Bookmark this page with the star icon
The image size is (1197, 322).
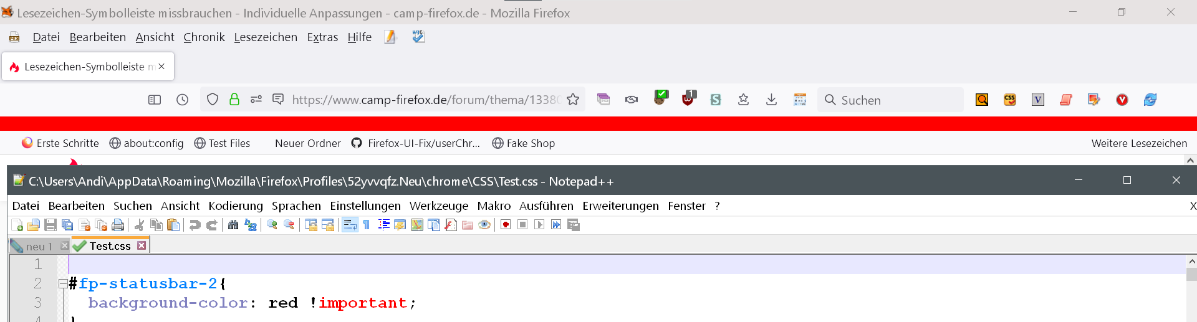coord(573,100)
